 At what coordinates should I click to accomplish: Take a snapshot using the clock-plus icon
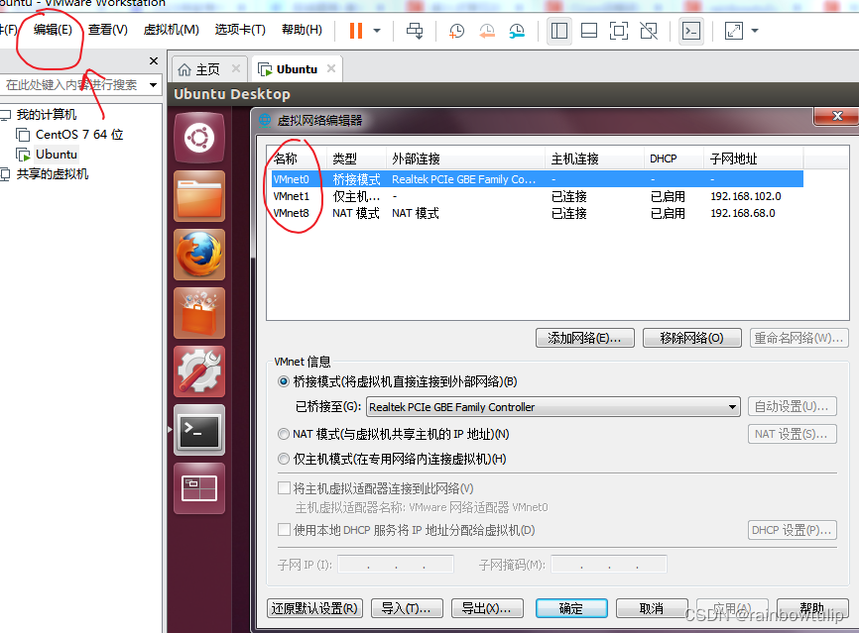pos(456,31)
